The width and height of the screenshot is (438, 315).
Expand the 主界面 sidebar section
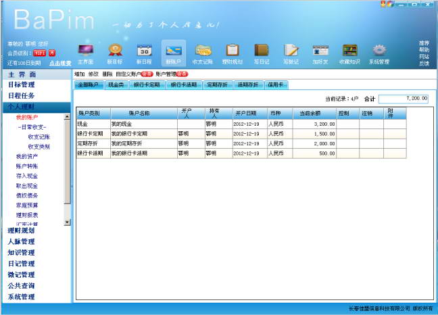pos(37,74)
